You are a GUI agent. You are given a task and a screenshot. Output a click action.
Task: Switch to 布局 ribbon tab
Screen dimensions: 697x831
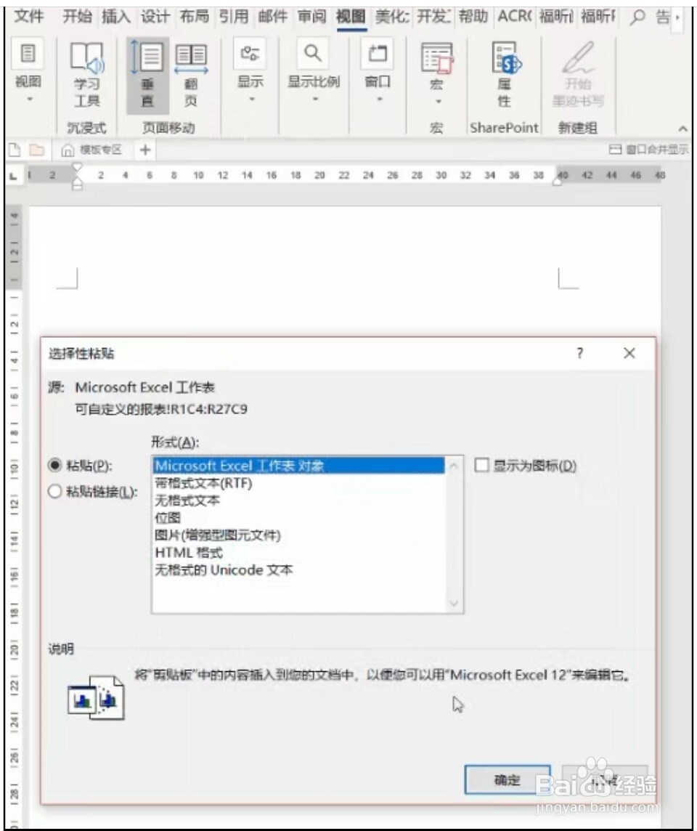click(195, 17)
